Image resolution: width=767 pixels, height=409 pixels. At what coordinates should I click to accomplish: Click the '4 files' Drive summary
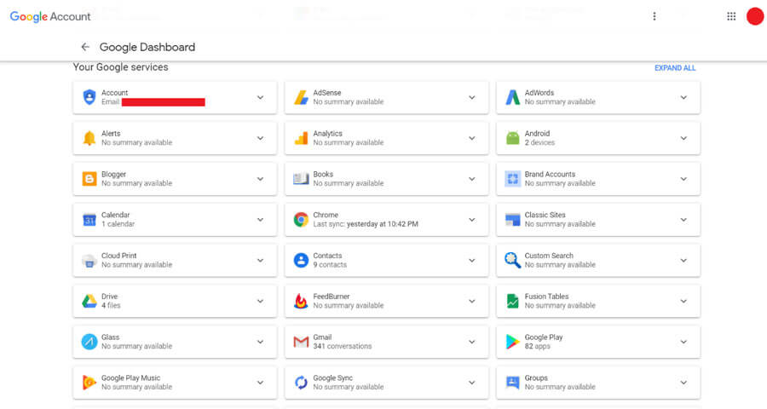(x=111, y=305)
